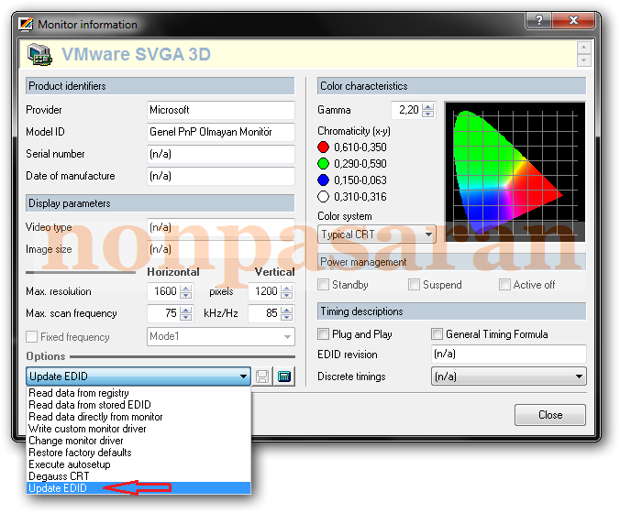Screen dimensions: 620x513
Task: Collapse the Update EDID options combo box
Action: point(138,376)
